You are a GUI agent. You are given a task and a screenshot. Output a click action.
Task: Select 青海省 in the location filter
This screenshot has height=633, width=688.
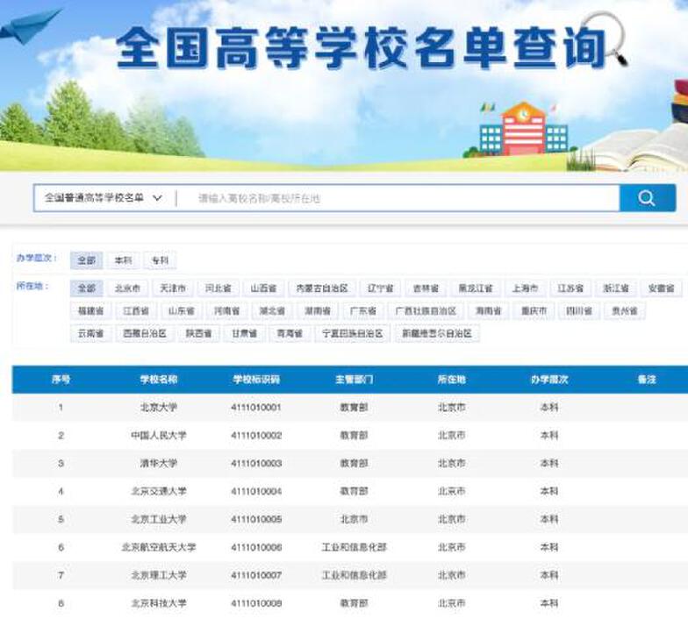290,333
